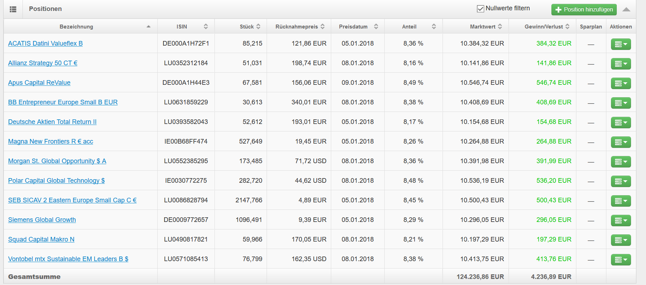Open actions dropdown for Morgan St. Global Opportunity
The width and height of the screenshot is (646, 285).
point(621,162)
